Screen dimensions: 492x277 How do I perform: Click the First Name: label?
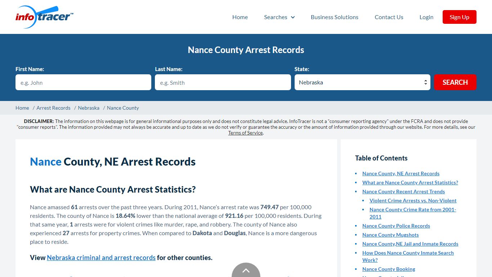(x=30, y=69)
